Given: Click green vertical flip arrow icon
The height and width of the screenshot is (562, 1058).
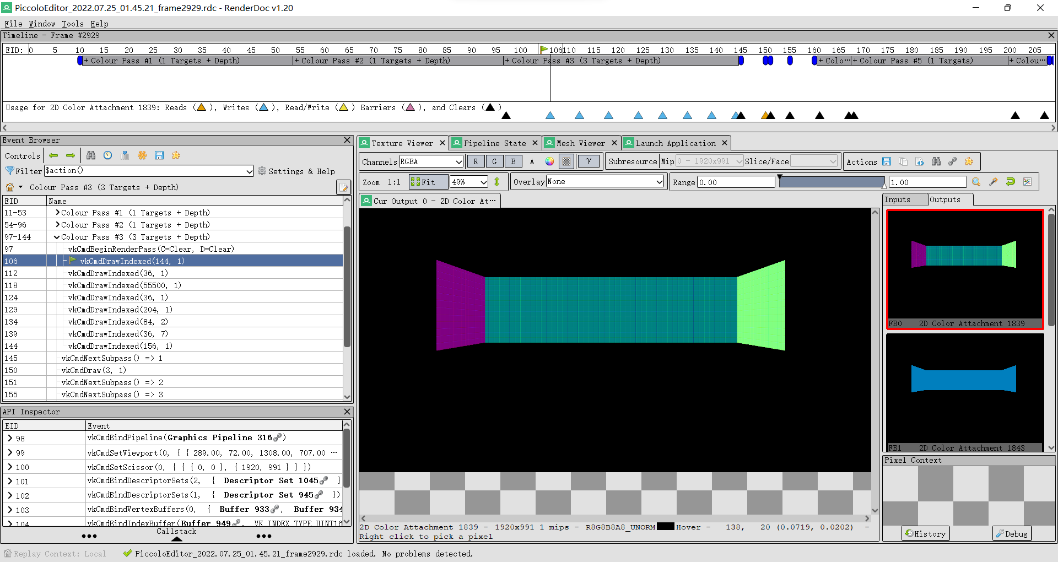Looking at the screenshot, I should (x=497, y=182).
